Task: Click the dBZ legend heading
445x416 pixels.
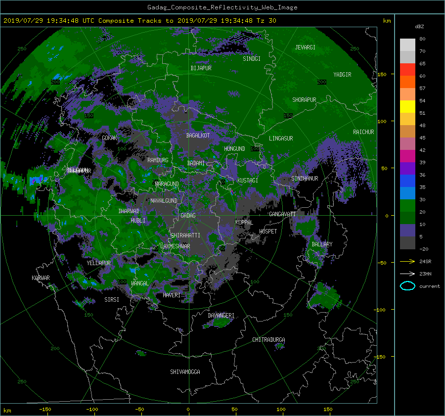Action: tap(419, 26)
